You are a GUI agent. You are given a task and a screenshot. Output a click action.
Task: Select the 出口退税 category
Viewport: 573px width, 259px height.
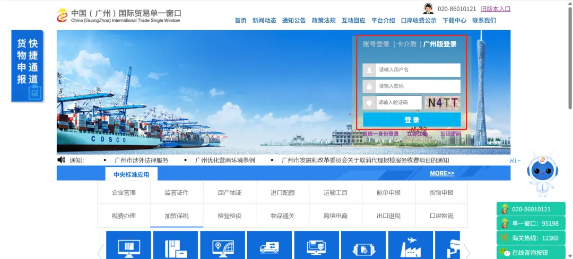(x=388, y=216)
